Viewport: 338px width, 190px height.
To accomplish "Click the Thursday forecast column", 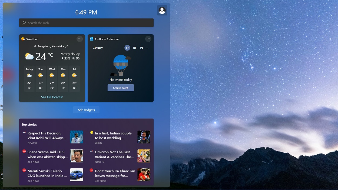I will 63,79.
